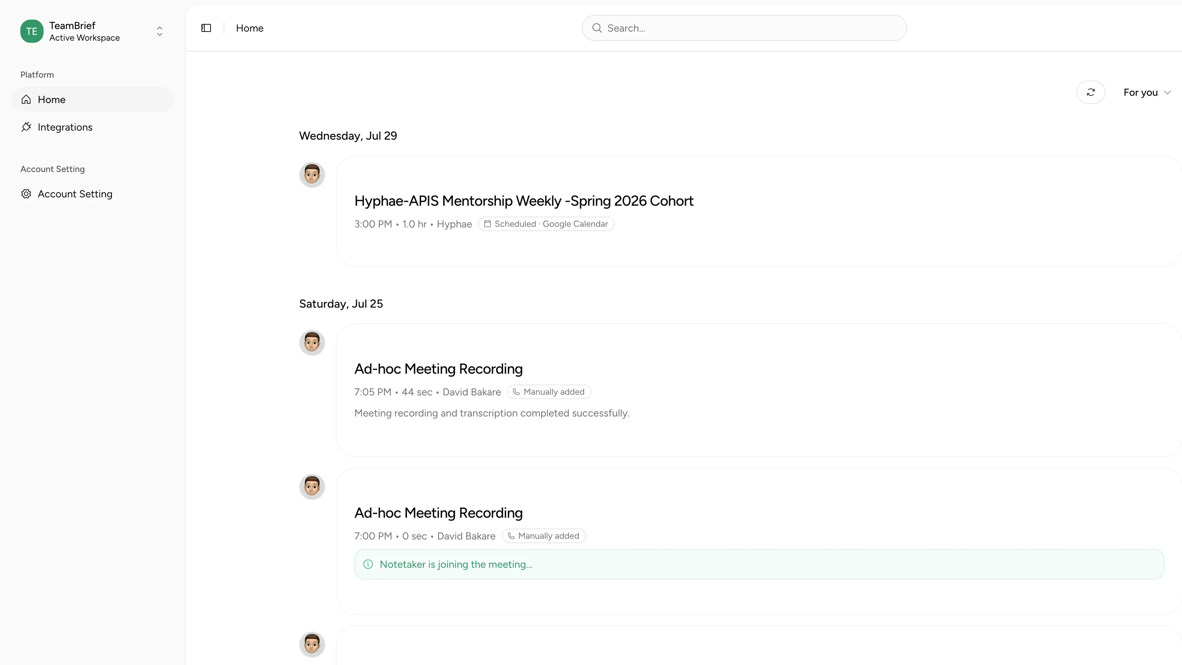Open the Account Setting sidebar item
The height and width of the screenshot is (665, 1182).
click(x=93, y=194)
